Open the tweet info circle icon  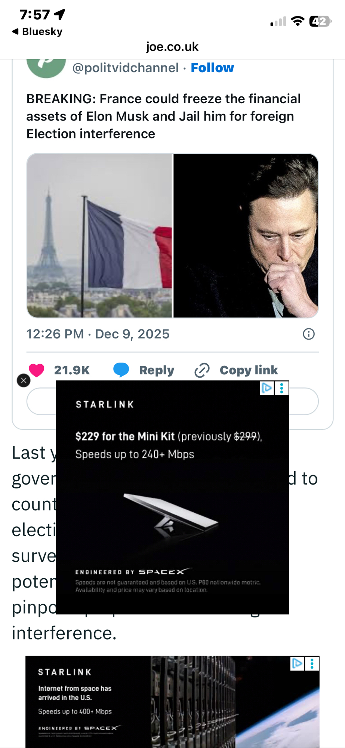308,334
